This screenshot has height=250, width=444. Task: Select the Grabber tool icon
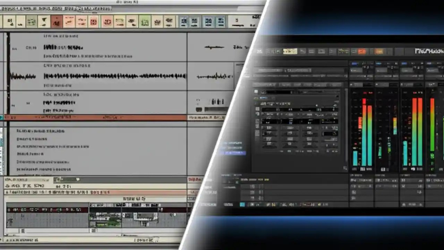pos(82,22)
